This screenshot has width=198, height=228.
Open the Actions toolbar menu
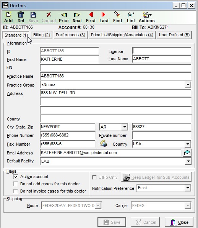pyautogui.click(x=146, y=17)
